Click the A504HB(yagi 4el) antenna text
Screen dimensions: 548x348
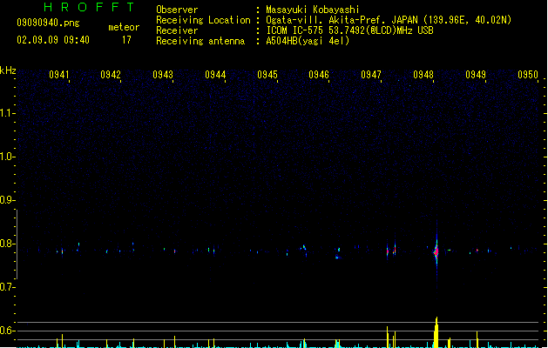(x=308, y=41)
